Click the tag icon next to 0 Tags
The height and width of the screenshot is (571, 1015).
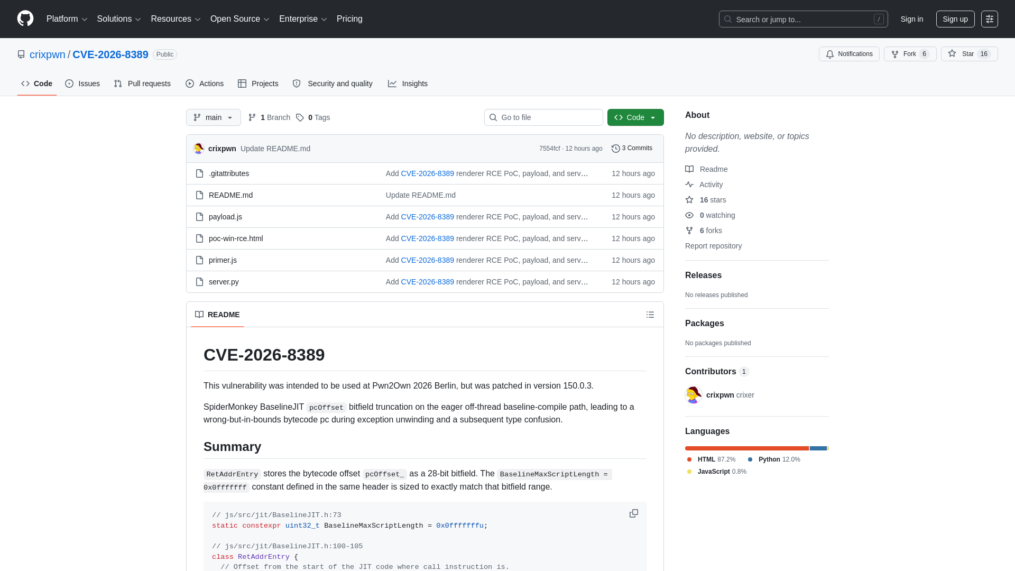coord(300,117)
